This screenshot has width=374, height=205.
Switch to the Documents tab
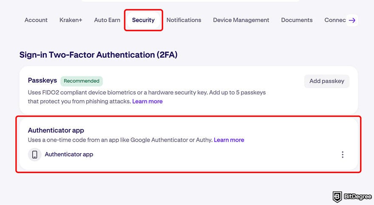(297, 20)
